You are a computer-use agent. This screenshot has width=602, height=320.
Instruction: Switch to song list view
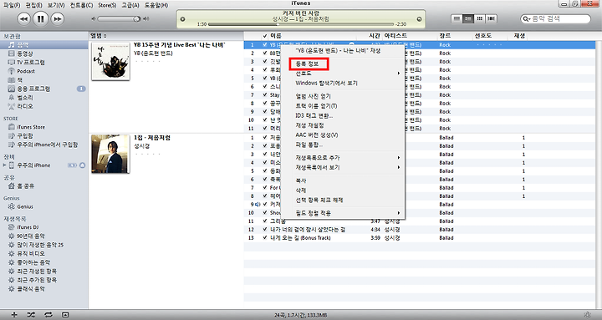point(457,18)
